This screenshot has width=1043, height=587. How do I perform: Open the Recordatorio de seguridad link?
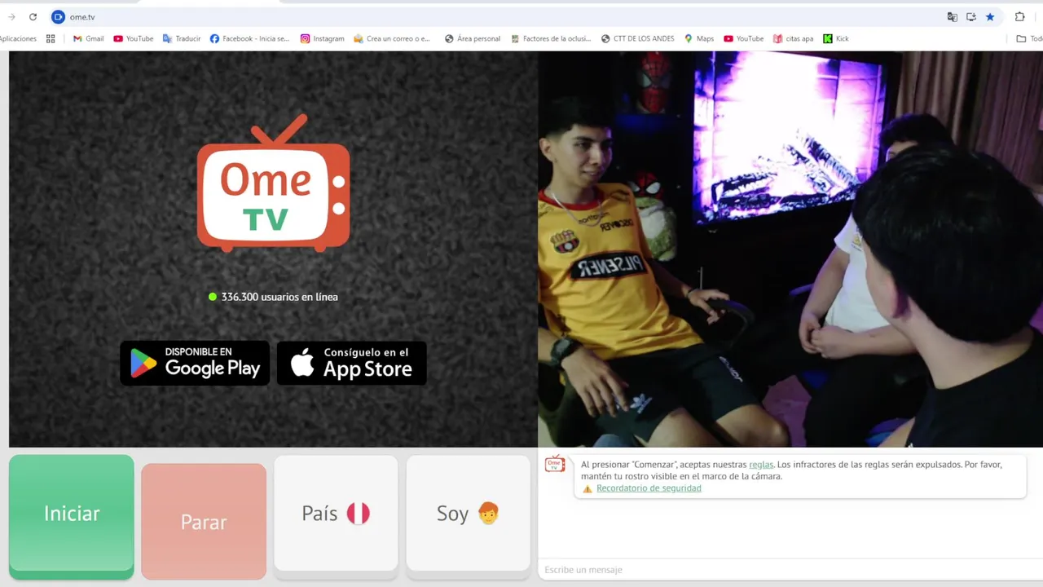(x=649, y=488)
